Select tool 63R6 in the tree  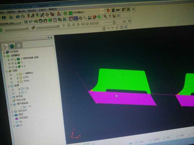tap(26, 77)
